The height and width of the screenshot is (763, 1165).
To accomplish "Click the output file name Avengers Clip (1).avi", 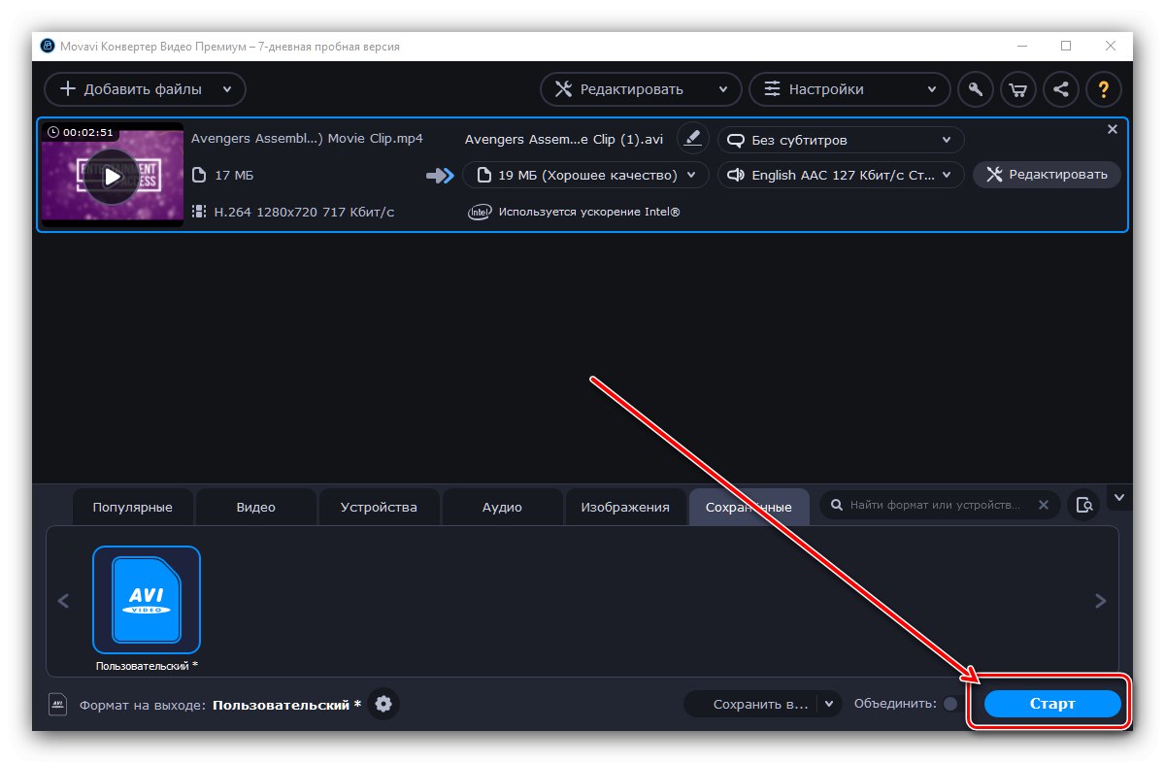I will click(x=564, y=139).
